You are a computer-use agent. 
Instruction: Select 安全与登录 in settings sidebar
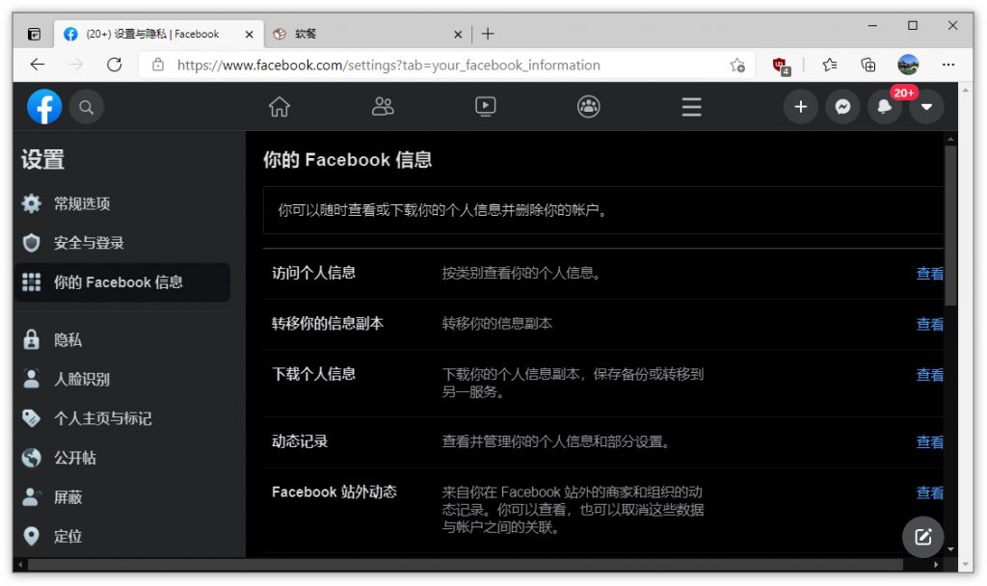pos(89,243)
